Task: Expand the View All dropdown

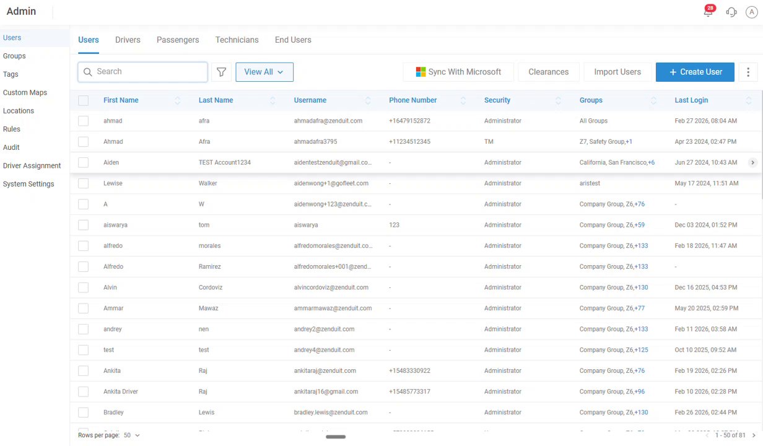Action: (264, 72)
